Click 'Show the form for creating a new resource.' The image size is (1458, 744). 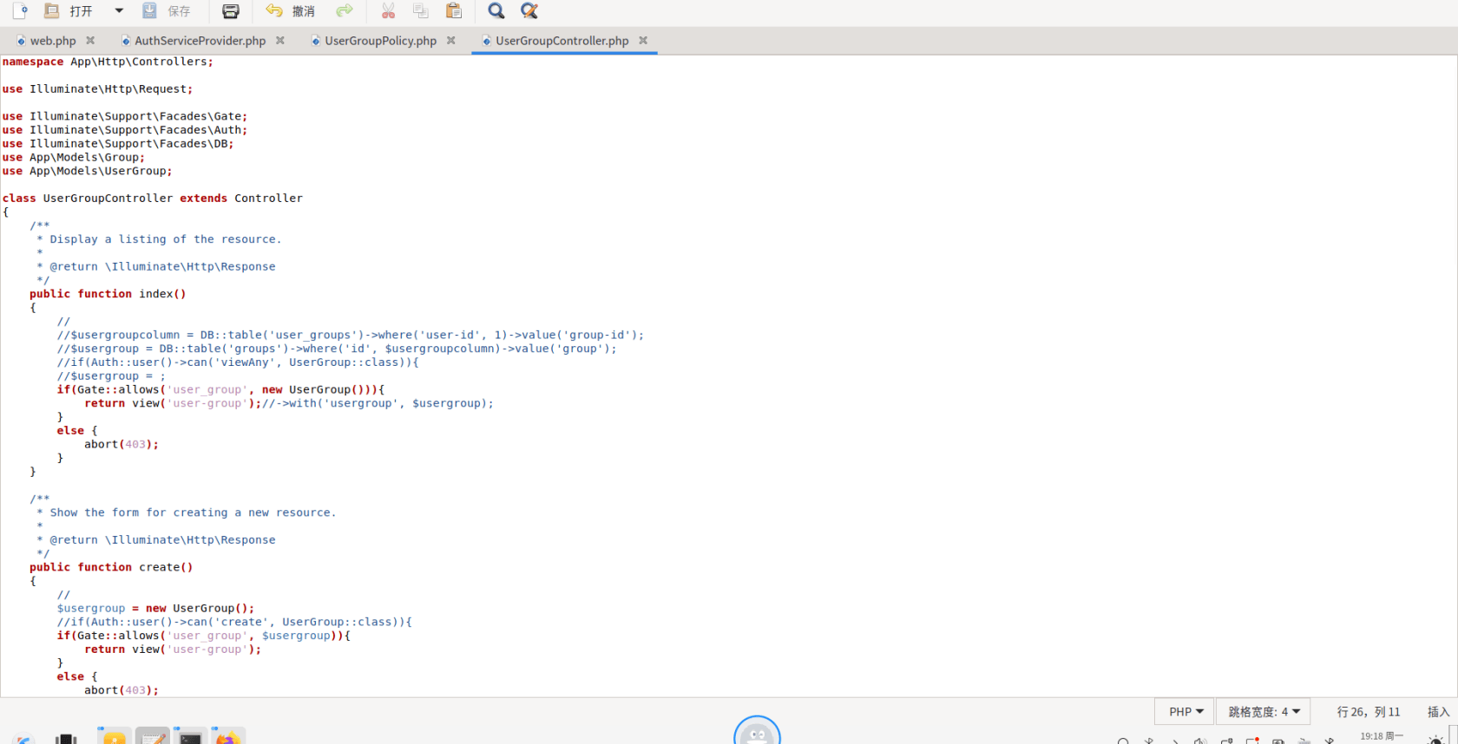click(x=193, y=512)
